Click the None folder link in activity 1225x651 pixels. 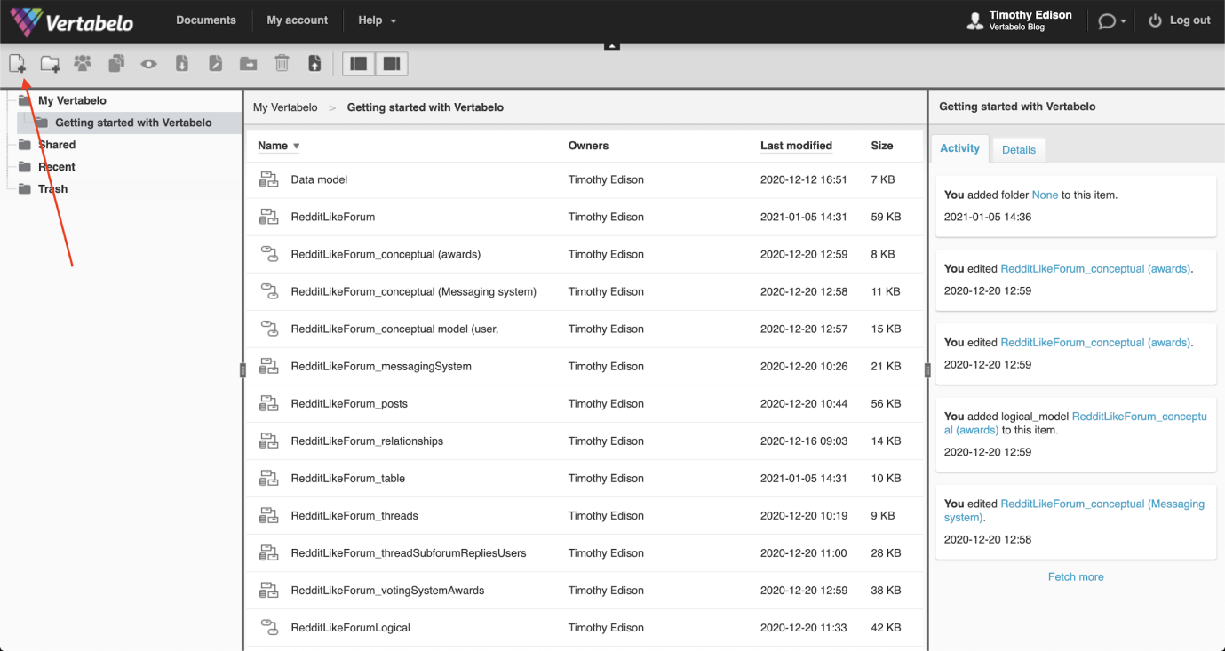pos(1045,195)
